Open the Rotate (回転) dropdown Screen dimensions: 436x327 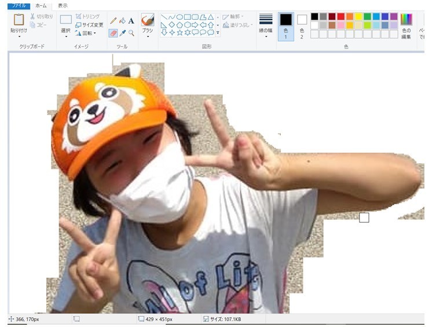click(x=86, y=34)
